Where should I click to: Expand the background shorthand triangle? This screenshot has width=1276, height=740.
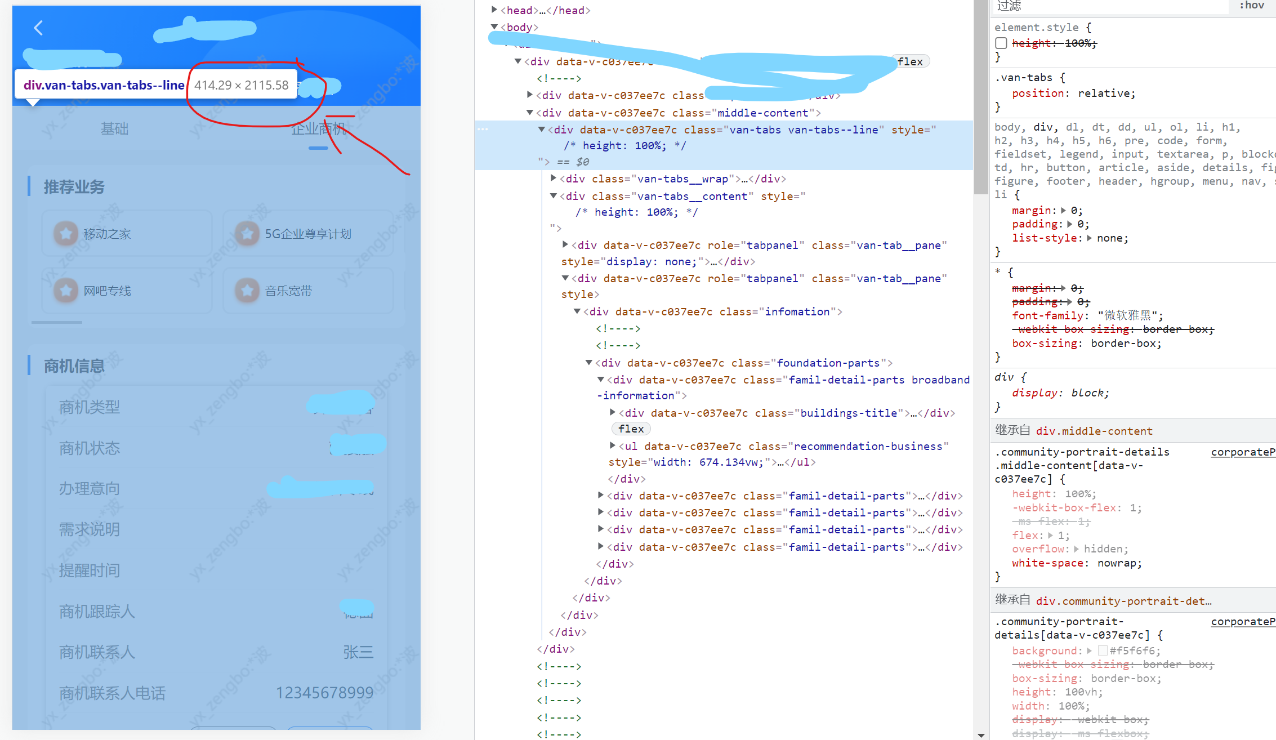pos(1089,651)
